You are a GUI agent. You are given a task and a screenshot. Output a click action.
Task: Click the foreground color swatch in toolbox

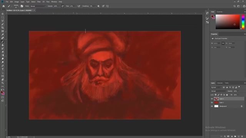(2, 92)
